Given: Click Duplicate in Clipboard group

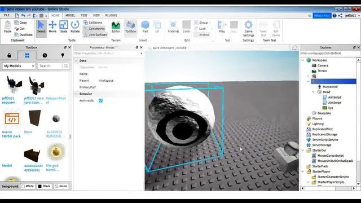Looking at the screenshot, I should point(23,35).
